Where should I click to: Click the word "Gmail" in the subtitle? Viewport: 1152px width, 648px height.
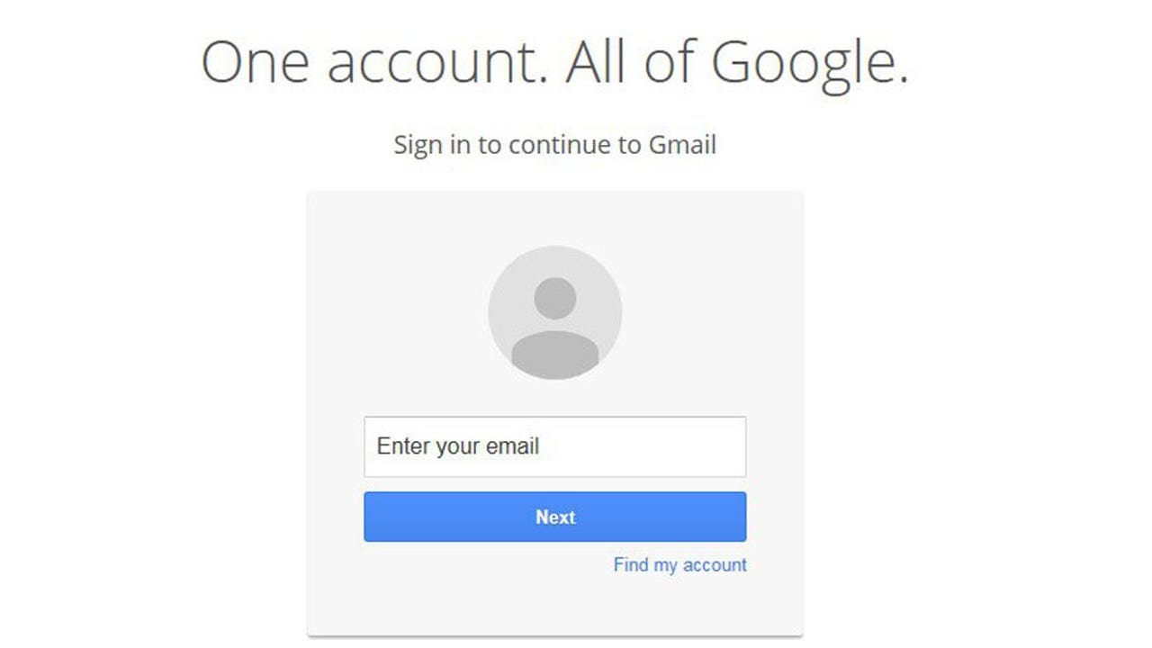(x=682, y=145)
